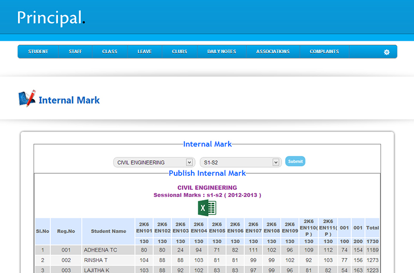Select the RINSHA T name cell
This screenshot has height=273, width=414.
click(x=96, y=260)
